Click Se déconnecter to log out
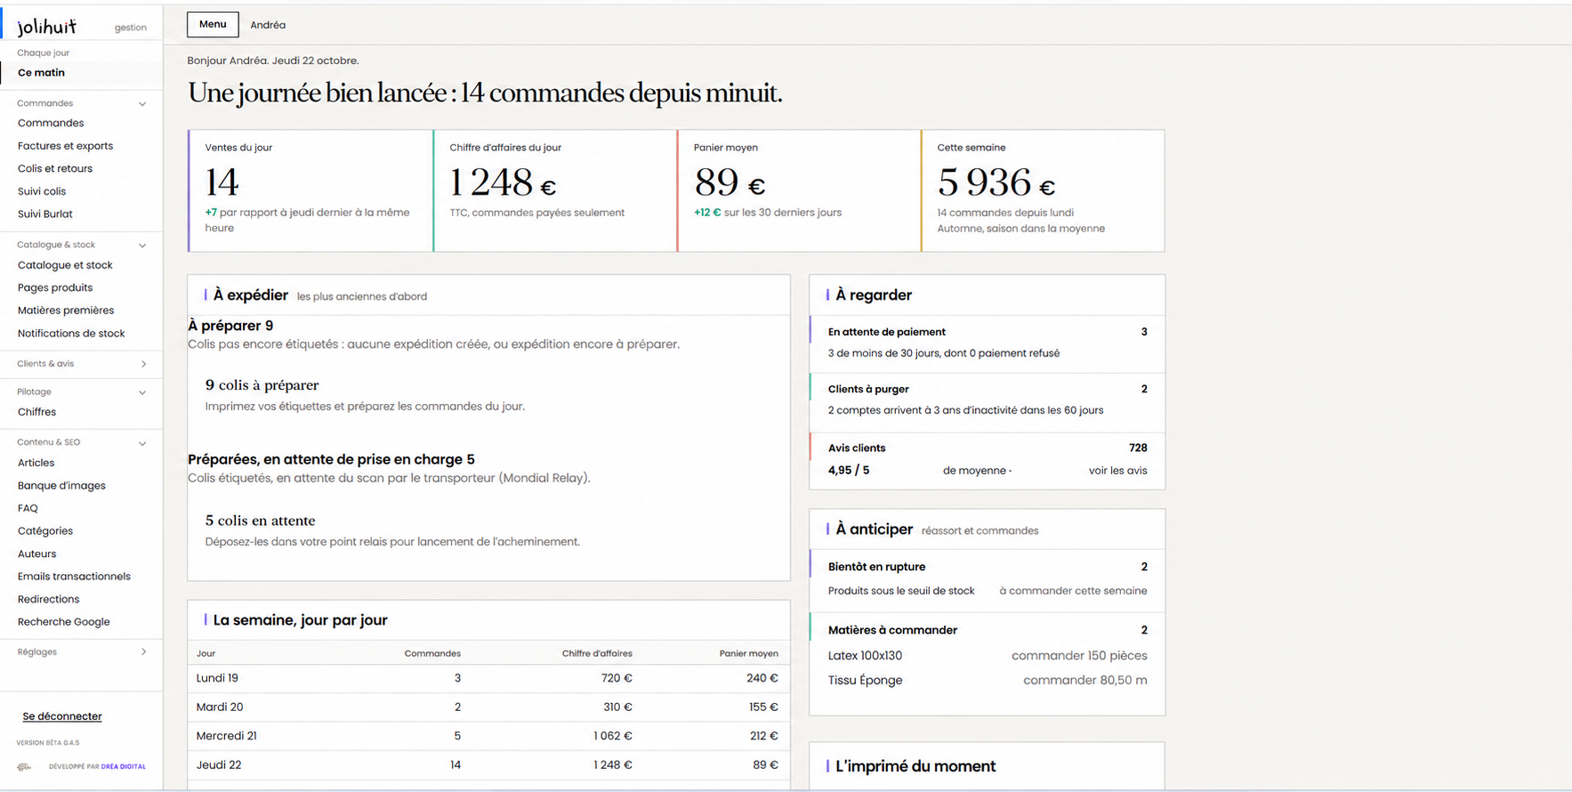The width and height of the screenshot is (1572, 792). 62,716
